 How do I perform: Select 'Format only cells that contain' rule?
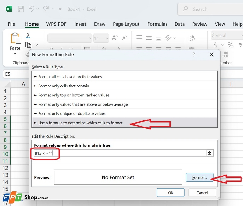pos(125,86)
